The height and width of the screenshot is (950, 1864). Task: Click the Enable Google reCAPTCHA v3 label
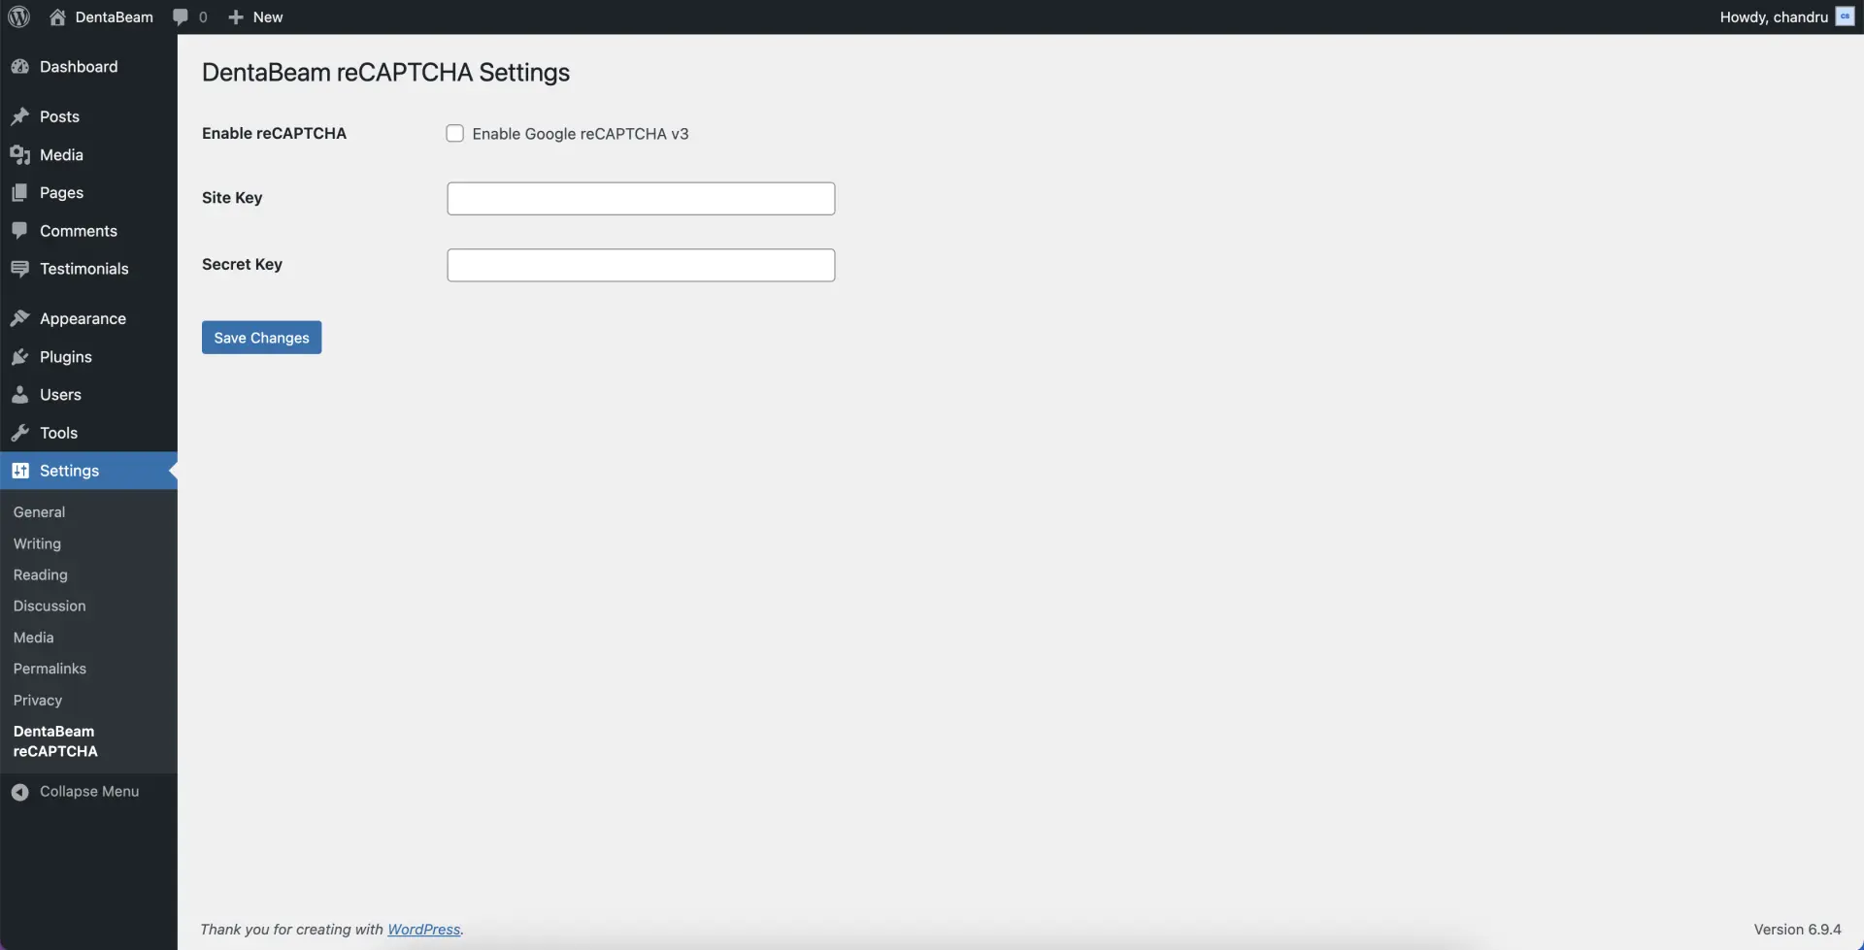point(581,134)
